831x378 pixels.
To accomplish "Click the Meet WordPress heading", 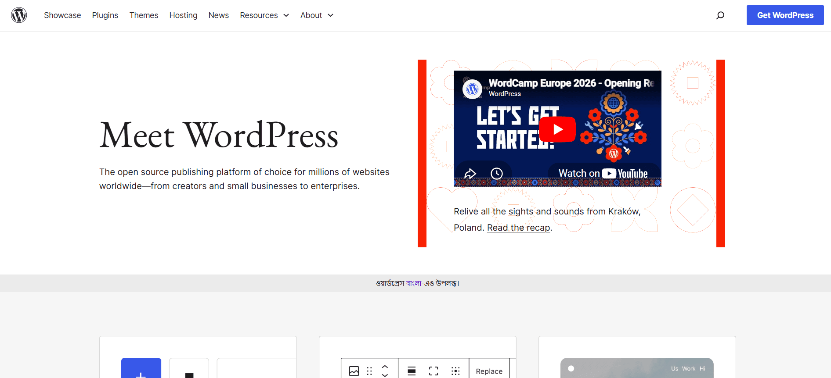I will pos(219,135).
